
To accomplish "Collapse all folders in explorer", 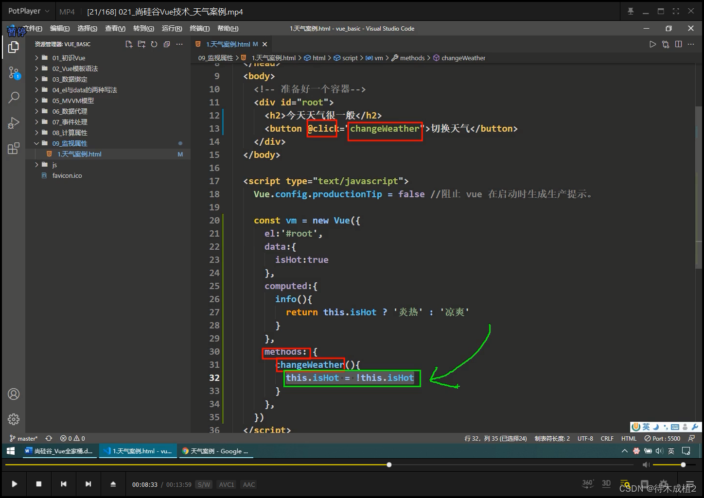I will coord(167,44).
